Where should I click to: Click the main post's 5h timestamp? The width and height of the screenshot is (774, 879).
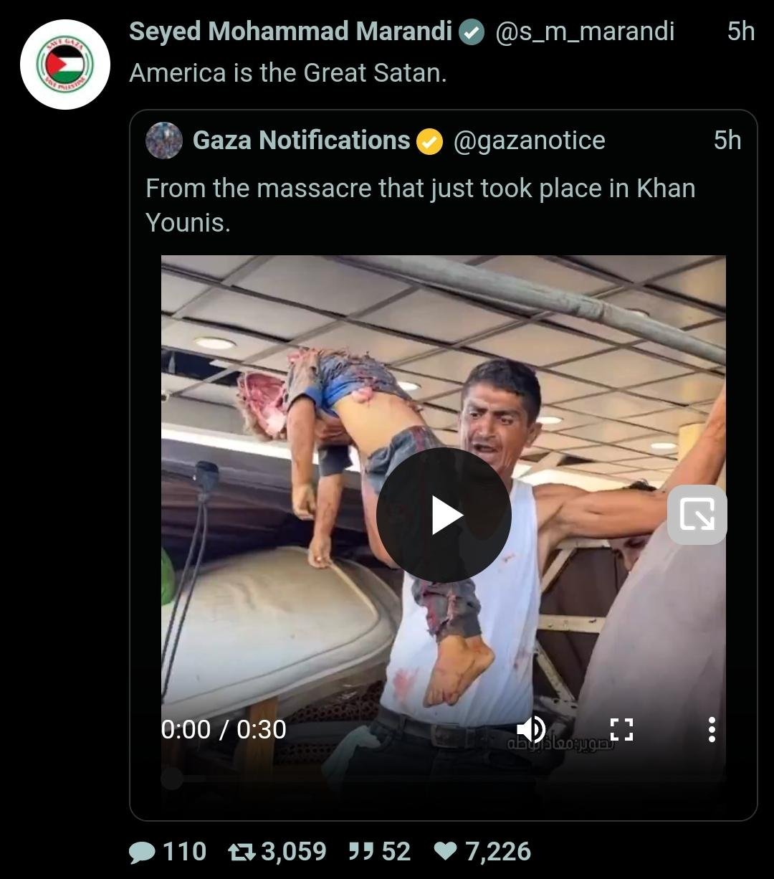[740, 32]
